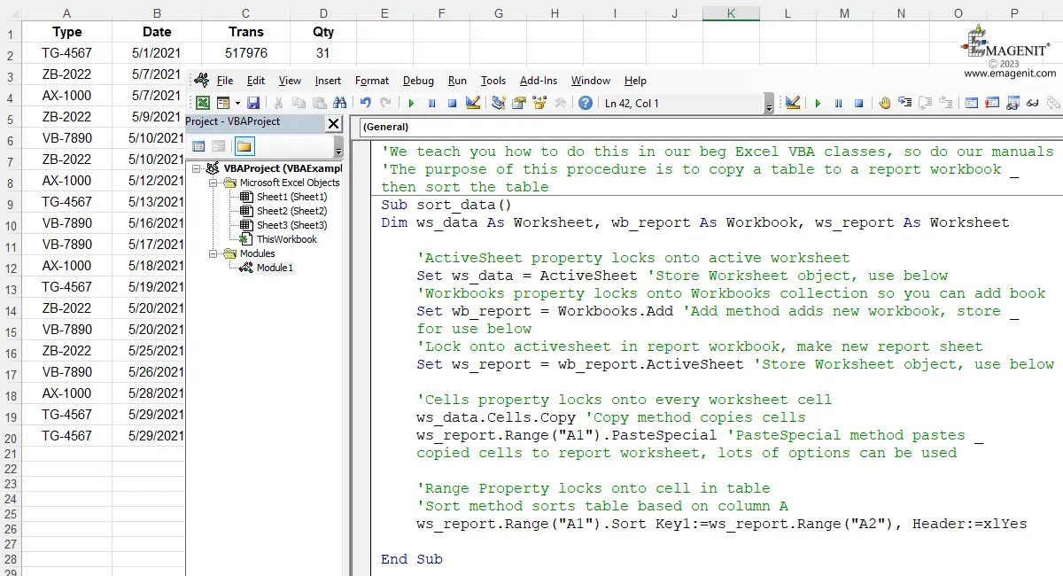The image size is (1063, 576).
Task: Collapse the Modules folder node
Action: tap(213, 253)
